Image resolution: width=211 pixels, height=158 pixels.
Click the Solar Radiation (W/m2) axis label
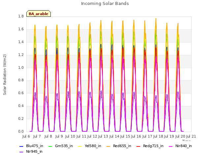click(x=5, y=75)
